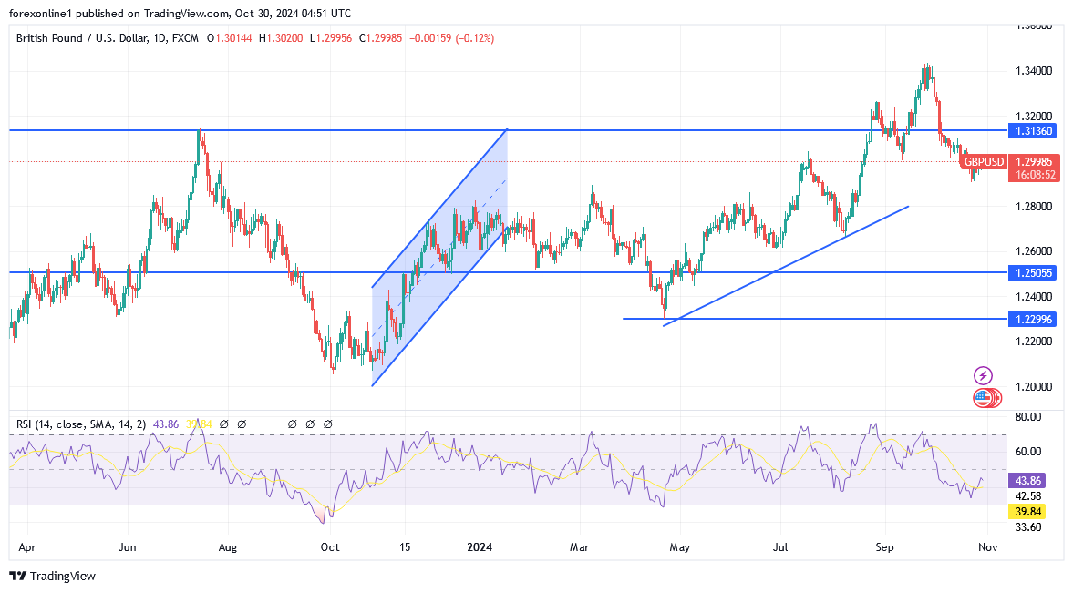Click the 1.22996 horizontal line price label
Viewport: 1073px width, 592px height.
coord(1033,320)
